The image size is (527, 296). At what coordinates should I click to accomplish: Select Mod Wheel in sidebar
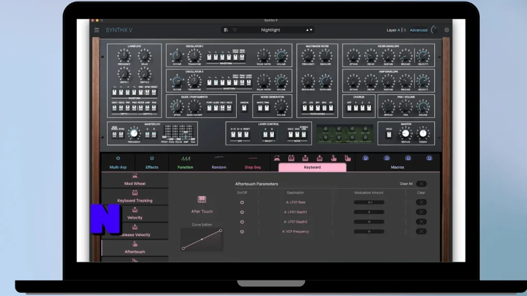pos(135,180)
